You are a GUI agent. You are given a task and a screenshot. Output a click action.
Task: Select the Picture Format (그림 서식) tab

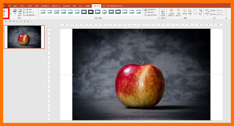(x=96, y=6)
